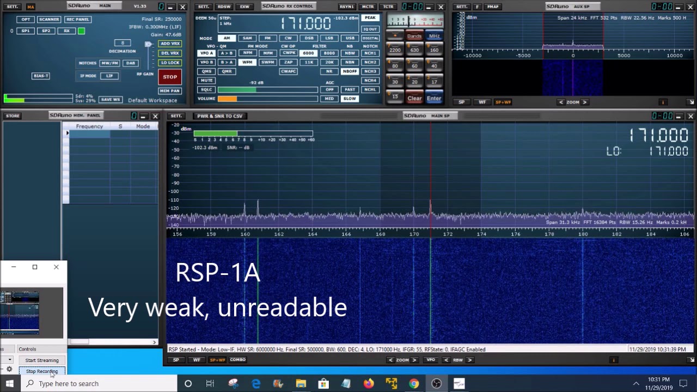Open File Explorer from the taskbar

coord(301,384)
